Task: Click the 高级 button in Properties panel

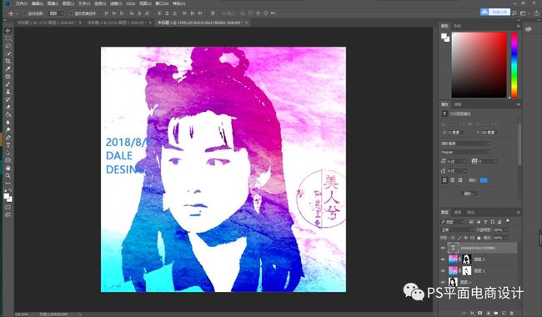Action: tap(469, 194)
